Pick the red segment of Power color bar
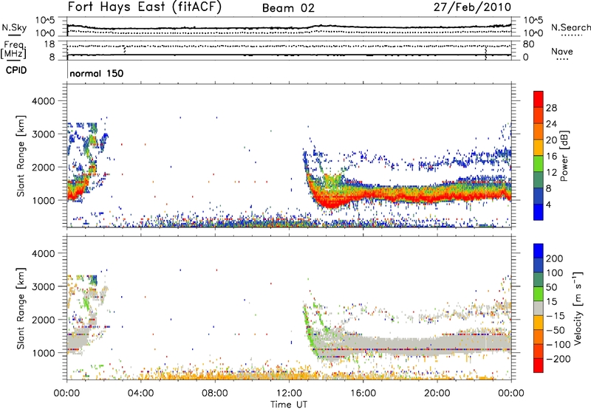Viewport: 591px width, 409px height. tap(539, 100)
